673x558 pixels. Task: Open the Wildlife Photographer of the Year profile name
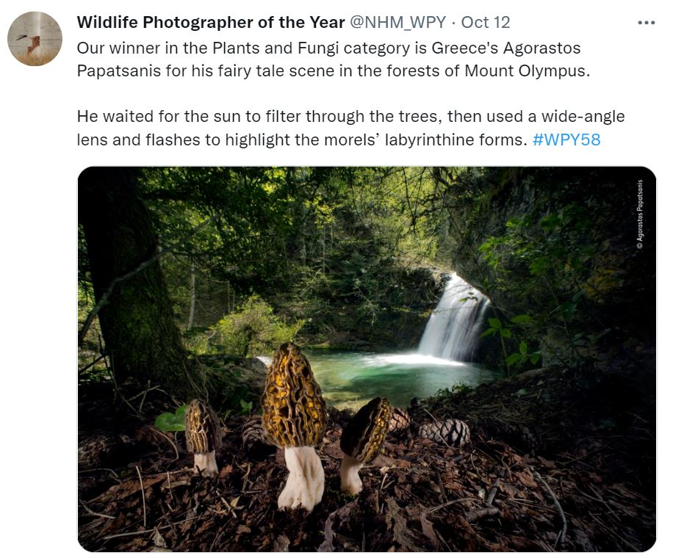[x=211, y=22]
